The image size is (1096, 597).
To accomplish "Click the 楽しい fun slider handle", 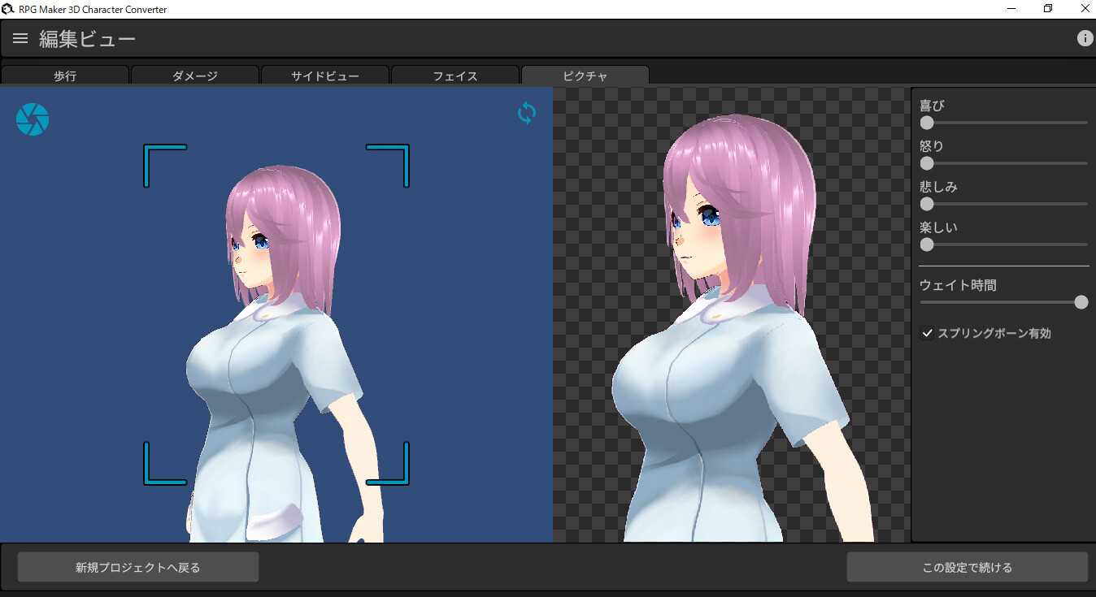I will pos(927,244).
